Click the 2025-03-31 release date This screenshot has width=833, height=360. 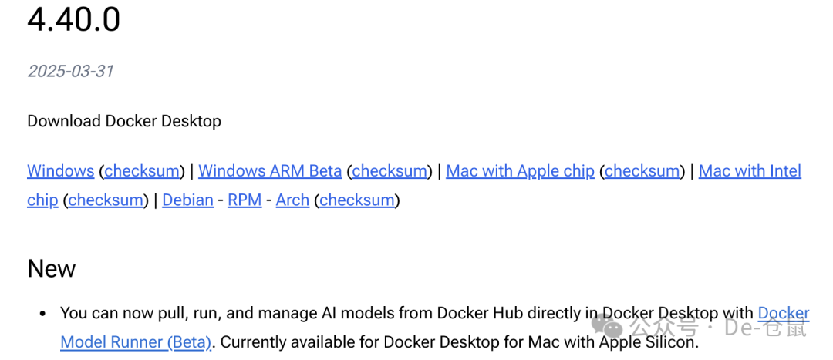click(x=70, y=72)
